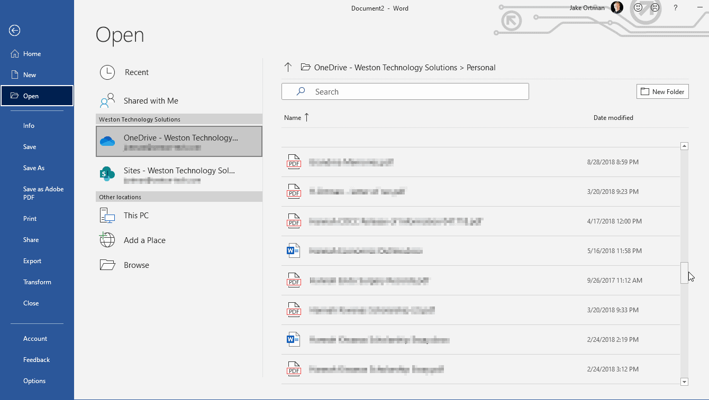Sort files by the Name column header
709x400 pixels.
click(293, 118)
